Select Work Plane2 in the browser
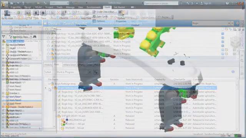 tap(15, 86)
